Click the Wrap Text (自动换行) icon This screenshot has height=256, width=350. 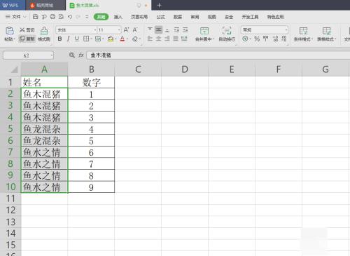tap(227, 31)
